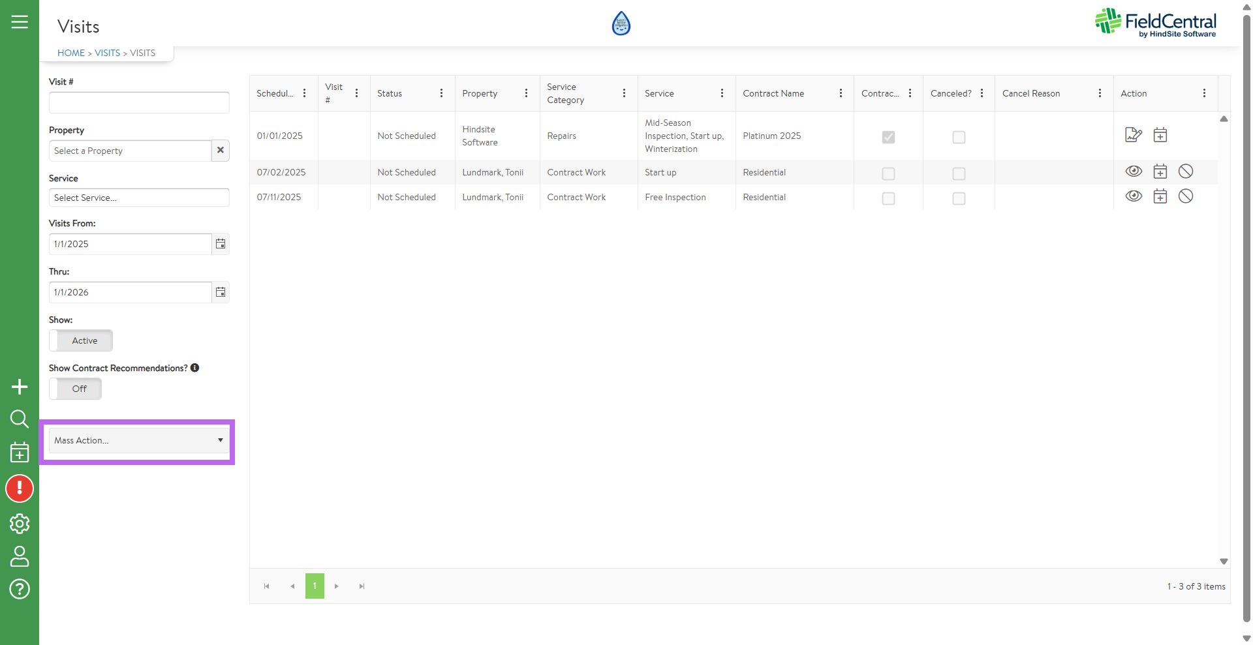Open the Select a Property dropdown

pos(130,151)
